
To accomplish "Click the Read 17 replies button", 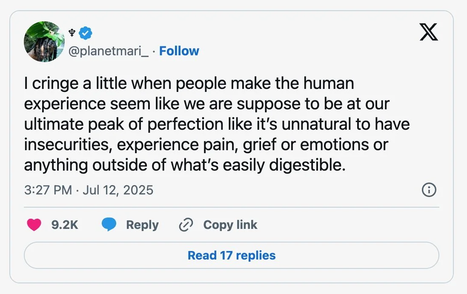I will click(x=232, y=255).
